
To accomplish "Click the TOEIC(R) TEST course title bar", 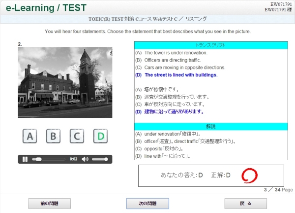I will [x=147, y=19].
